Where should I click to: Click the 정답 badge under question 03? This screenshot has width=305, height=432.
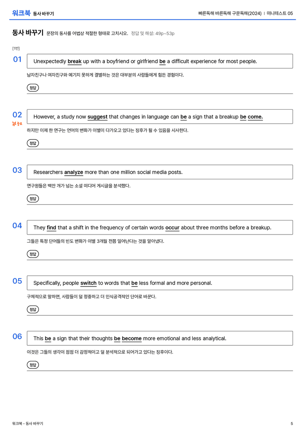coord(33,198)
